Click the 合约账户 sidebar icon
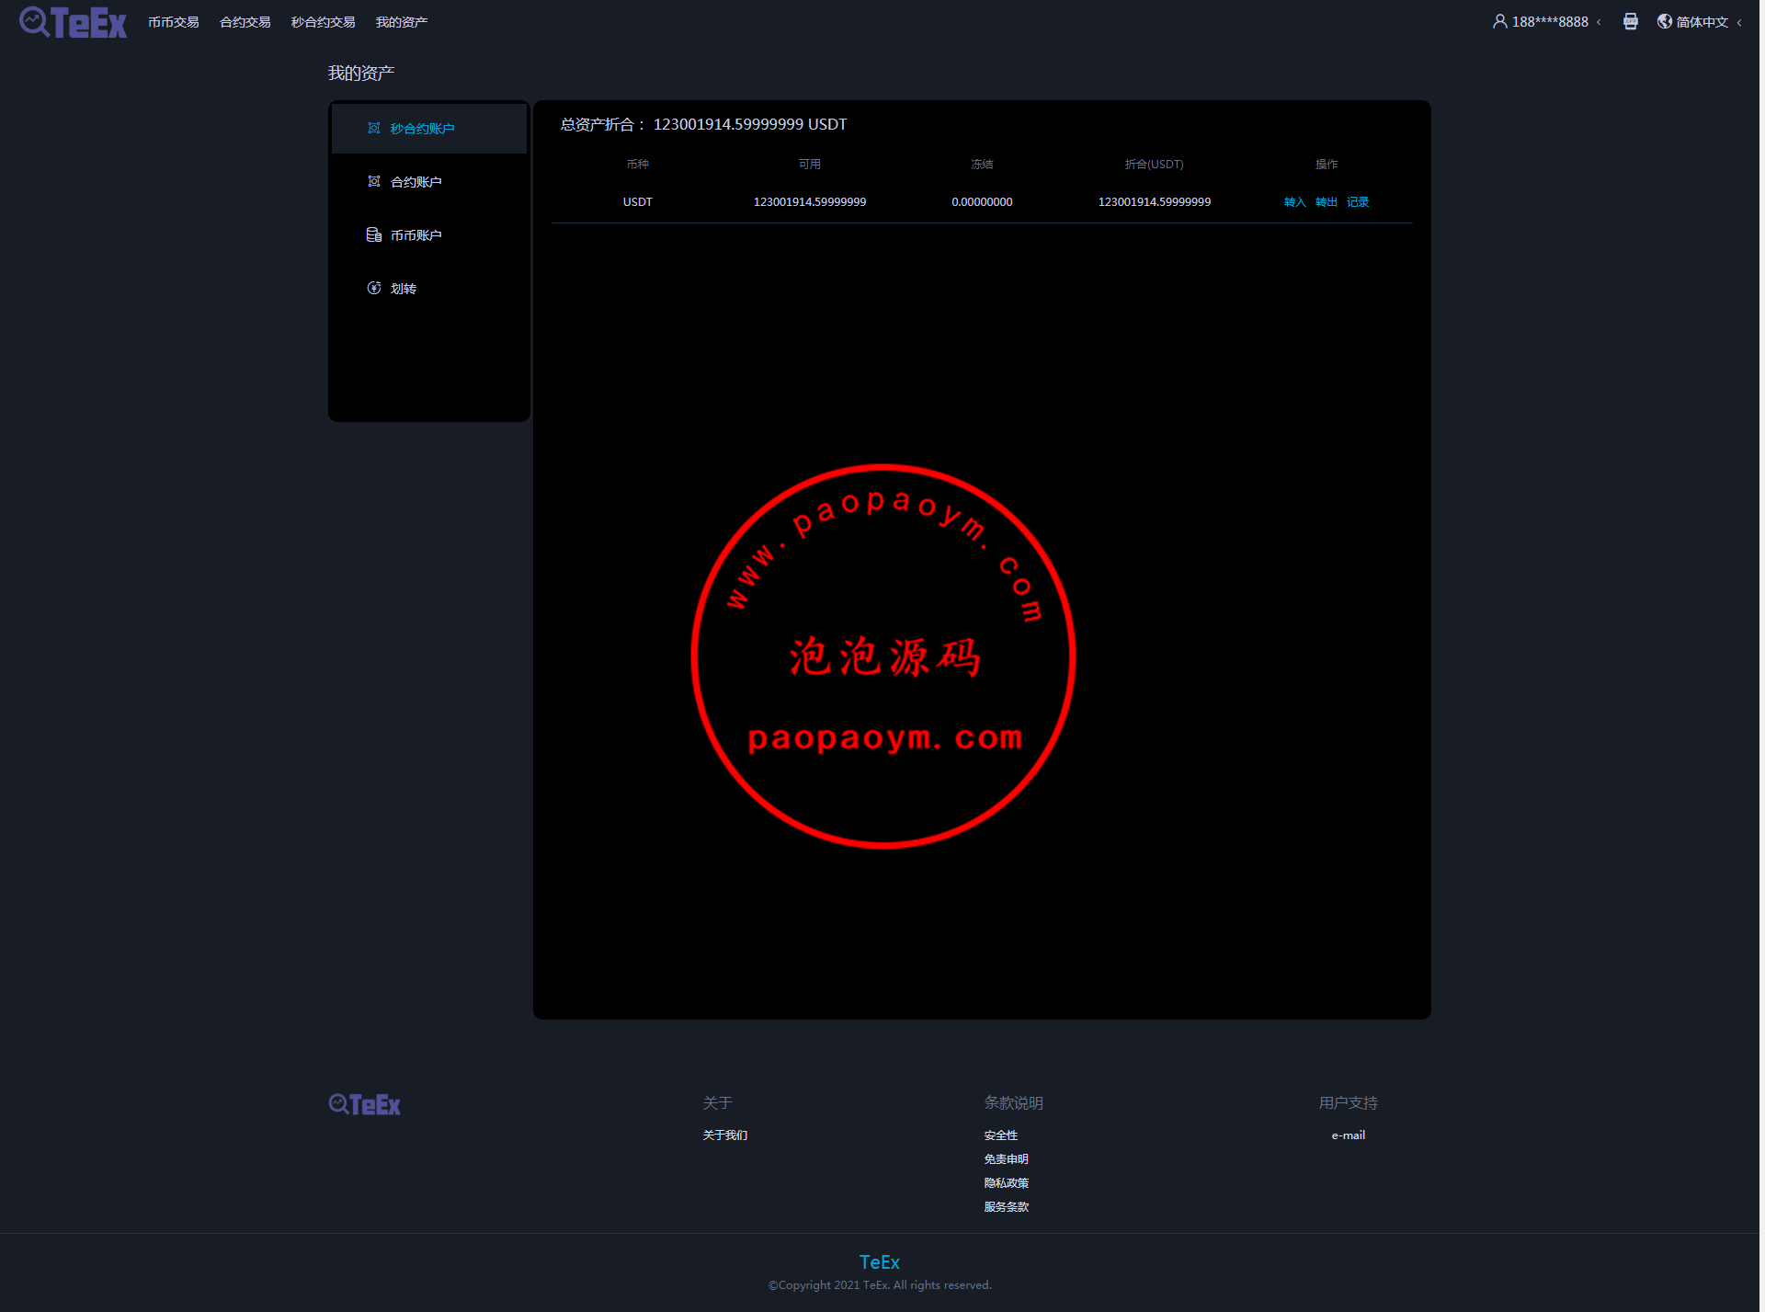The height and width of the screenshot is (1312, 1765). [374, 182]
